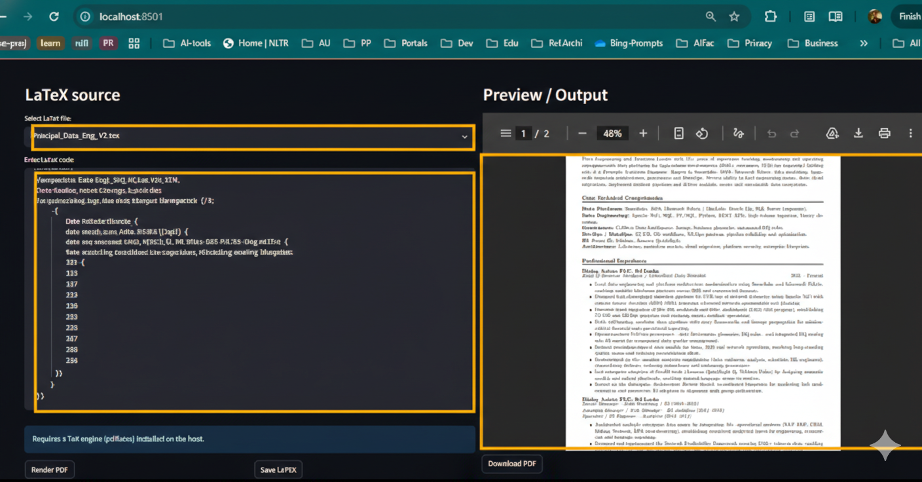Show more bookmarks via the double-chevron
The height and width of the screenshot is (482, 922).
(864, 43)
